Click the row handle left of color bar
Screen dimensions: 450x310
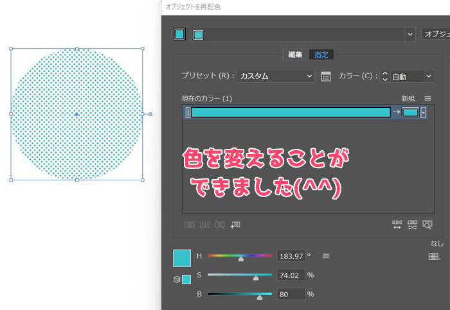[188, 112]
